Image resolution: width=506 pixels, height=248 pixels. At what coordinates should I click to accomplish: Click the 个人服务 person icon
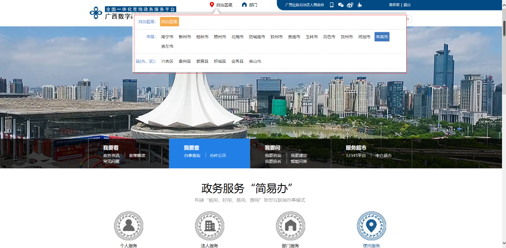pos(128,226)
